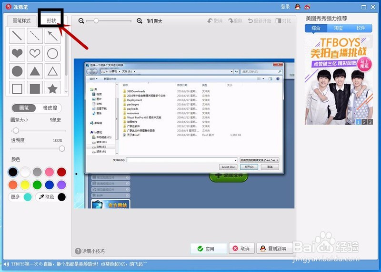The height and width of the screenshot is (272, 381).
Task: Click the zoom out magnifier icon
Action: (x=81, y=21)
